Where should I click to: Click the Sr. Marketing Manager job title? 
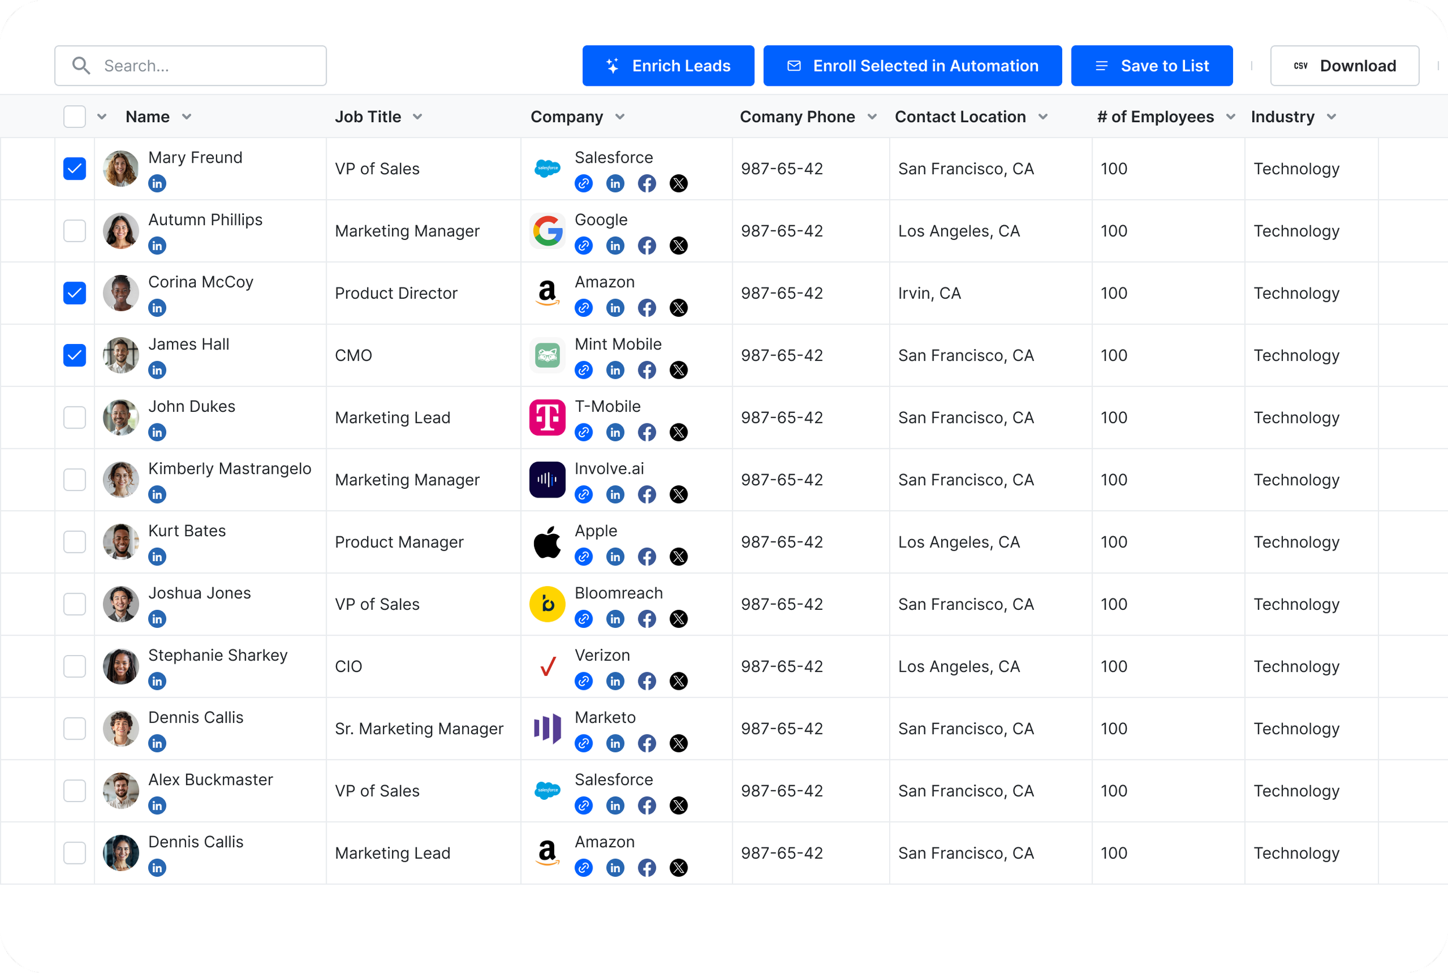(419, 729)
